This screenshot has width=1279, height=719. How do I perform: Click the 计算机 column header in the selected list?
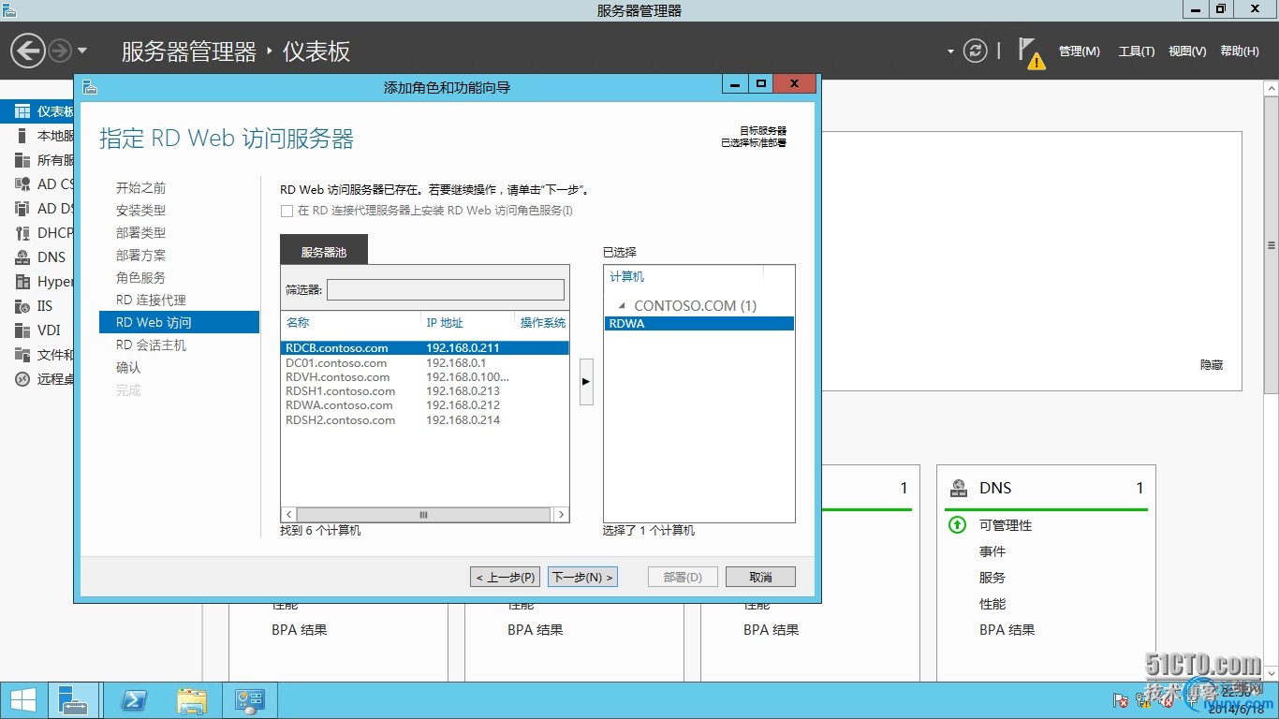coord(627,277)
